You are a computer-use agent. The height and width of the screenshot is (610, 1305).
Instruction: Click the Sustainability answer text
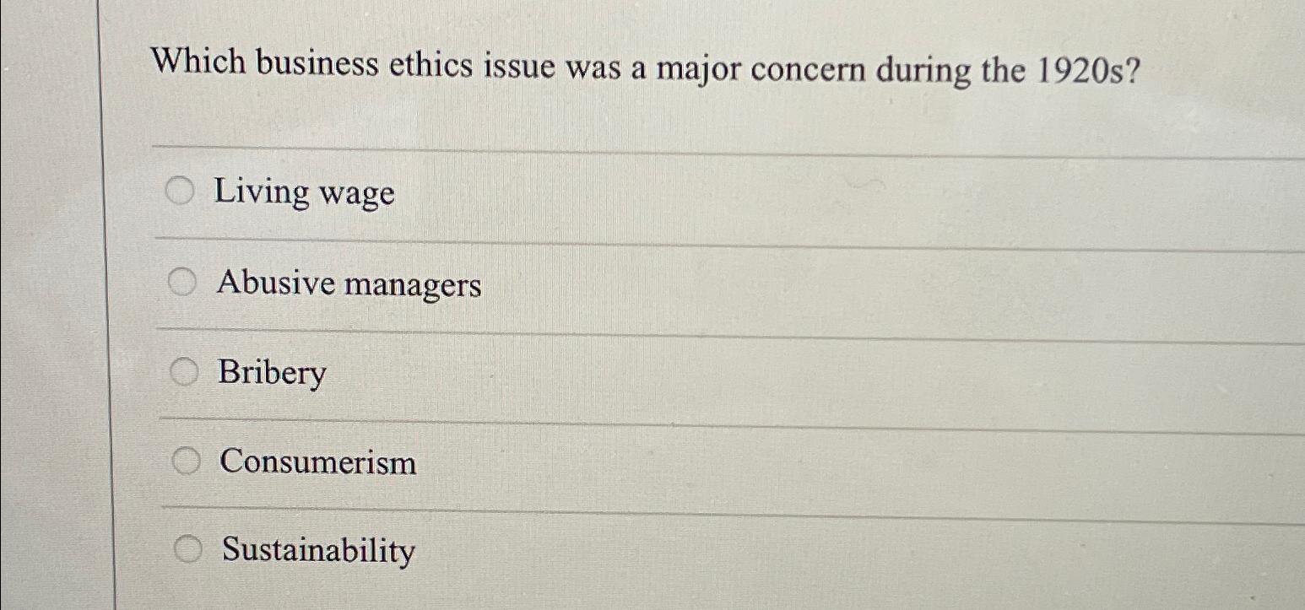tap(317, 550)
